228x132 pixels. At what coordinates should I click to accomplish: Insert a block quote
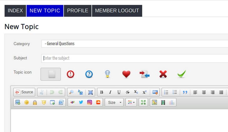[x=185, y=92]
